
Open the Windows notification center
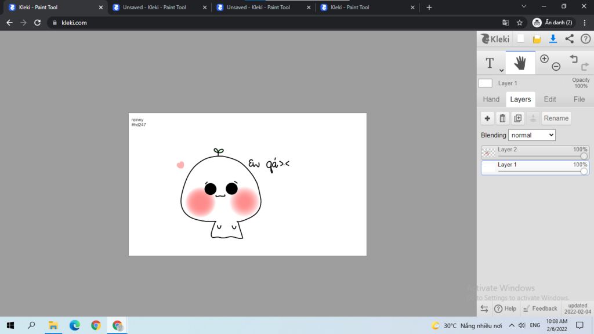579,325
